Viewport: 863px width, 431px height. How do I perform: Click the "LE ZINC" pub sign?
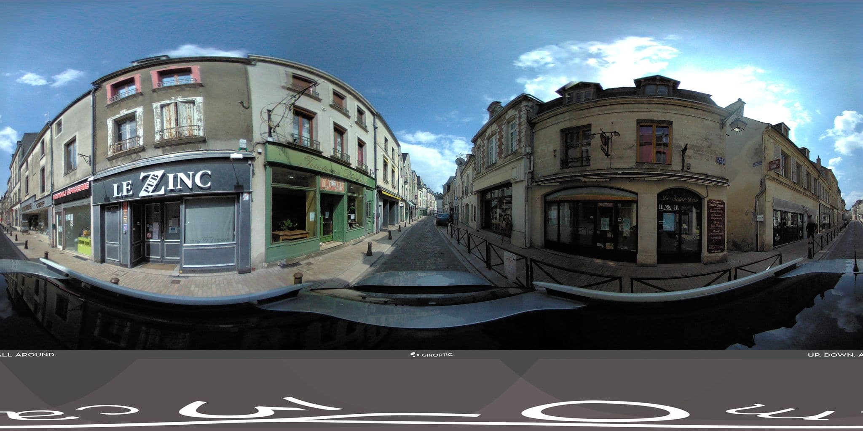(x=162, y=184)
